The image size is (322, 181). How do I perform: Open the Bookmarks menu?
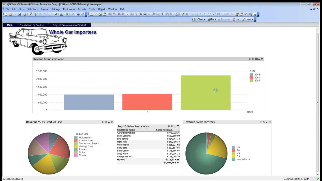click(x=69, y=9)
